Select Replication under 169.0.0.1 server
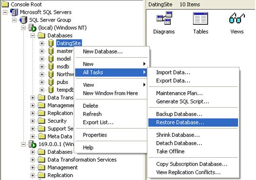The height and width of the screenshot is (180, 256). [60, 175]
